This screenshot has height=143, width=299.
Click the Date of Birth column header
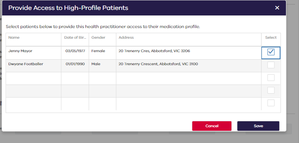[x=75, y=40]
